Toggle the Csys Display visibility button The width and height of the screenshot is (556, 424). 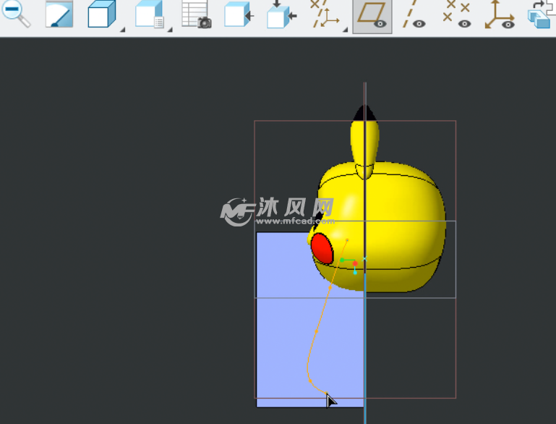point(500,14)
